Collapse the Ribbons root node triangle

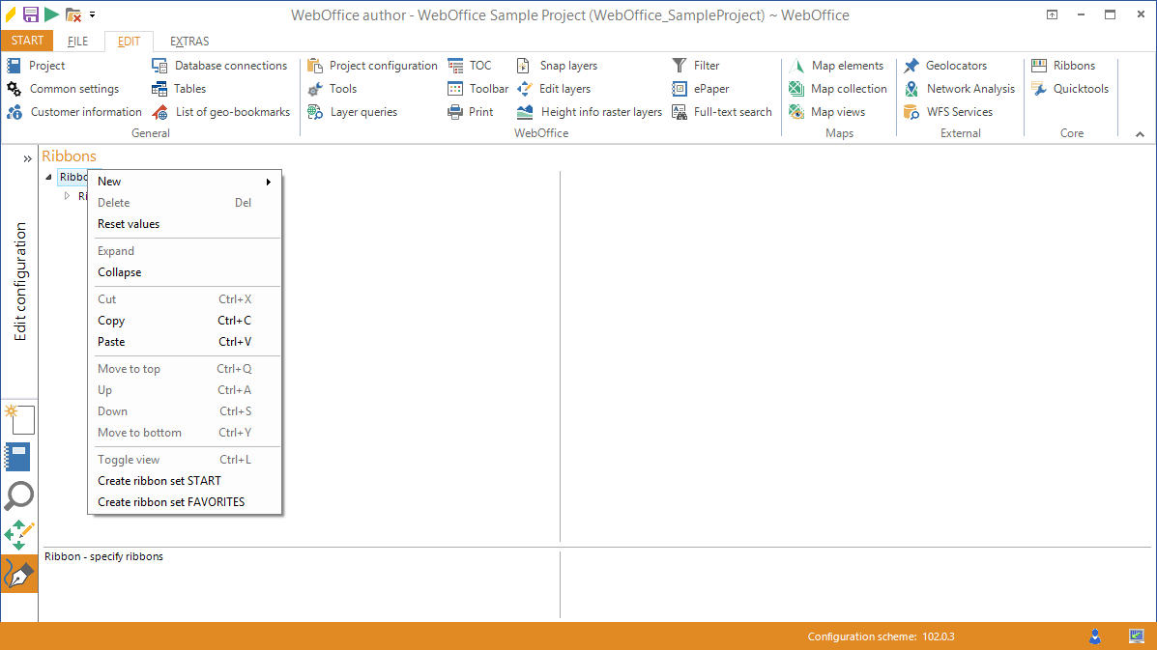48,177
